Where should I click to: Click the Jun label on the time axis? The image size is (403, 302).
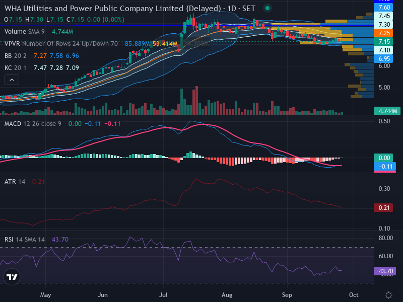pyautogui.click(x=103, y=295)
